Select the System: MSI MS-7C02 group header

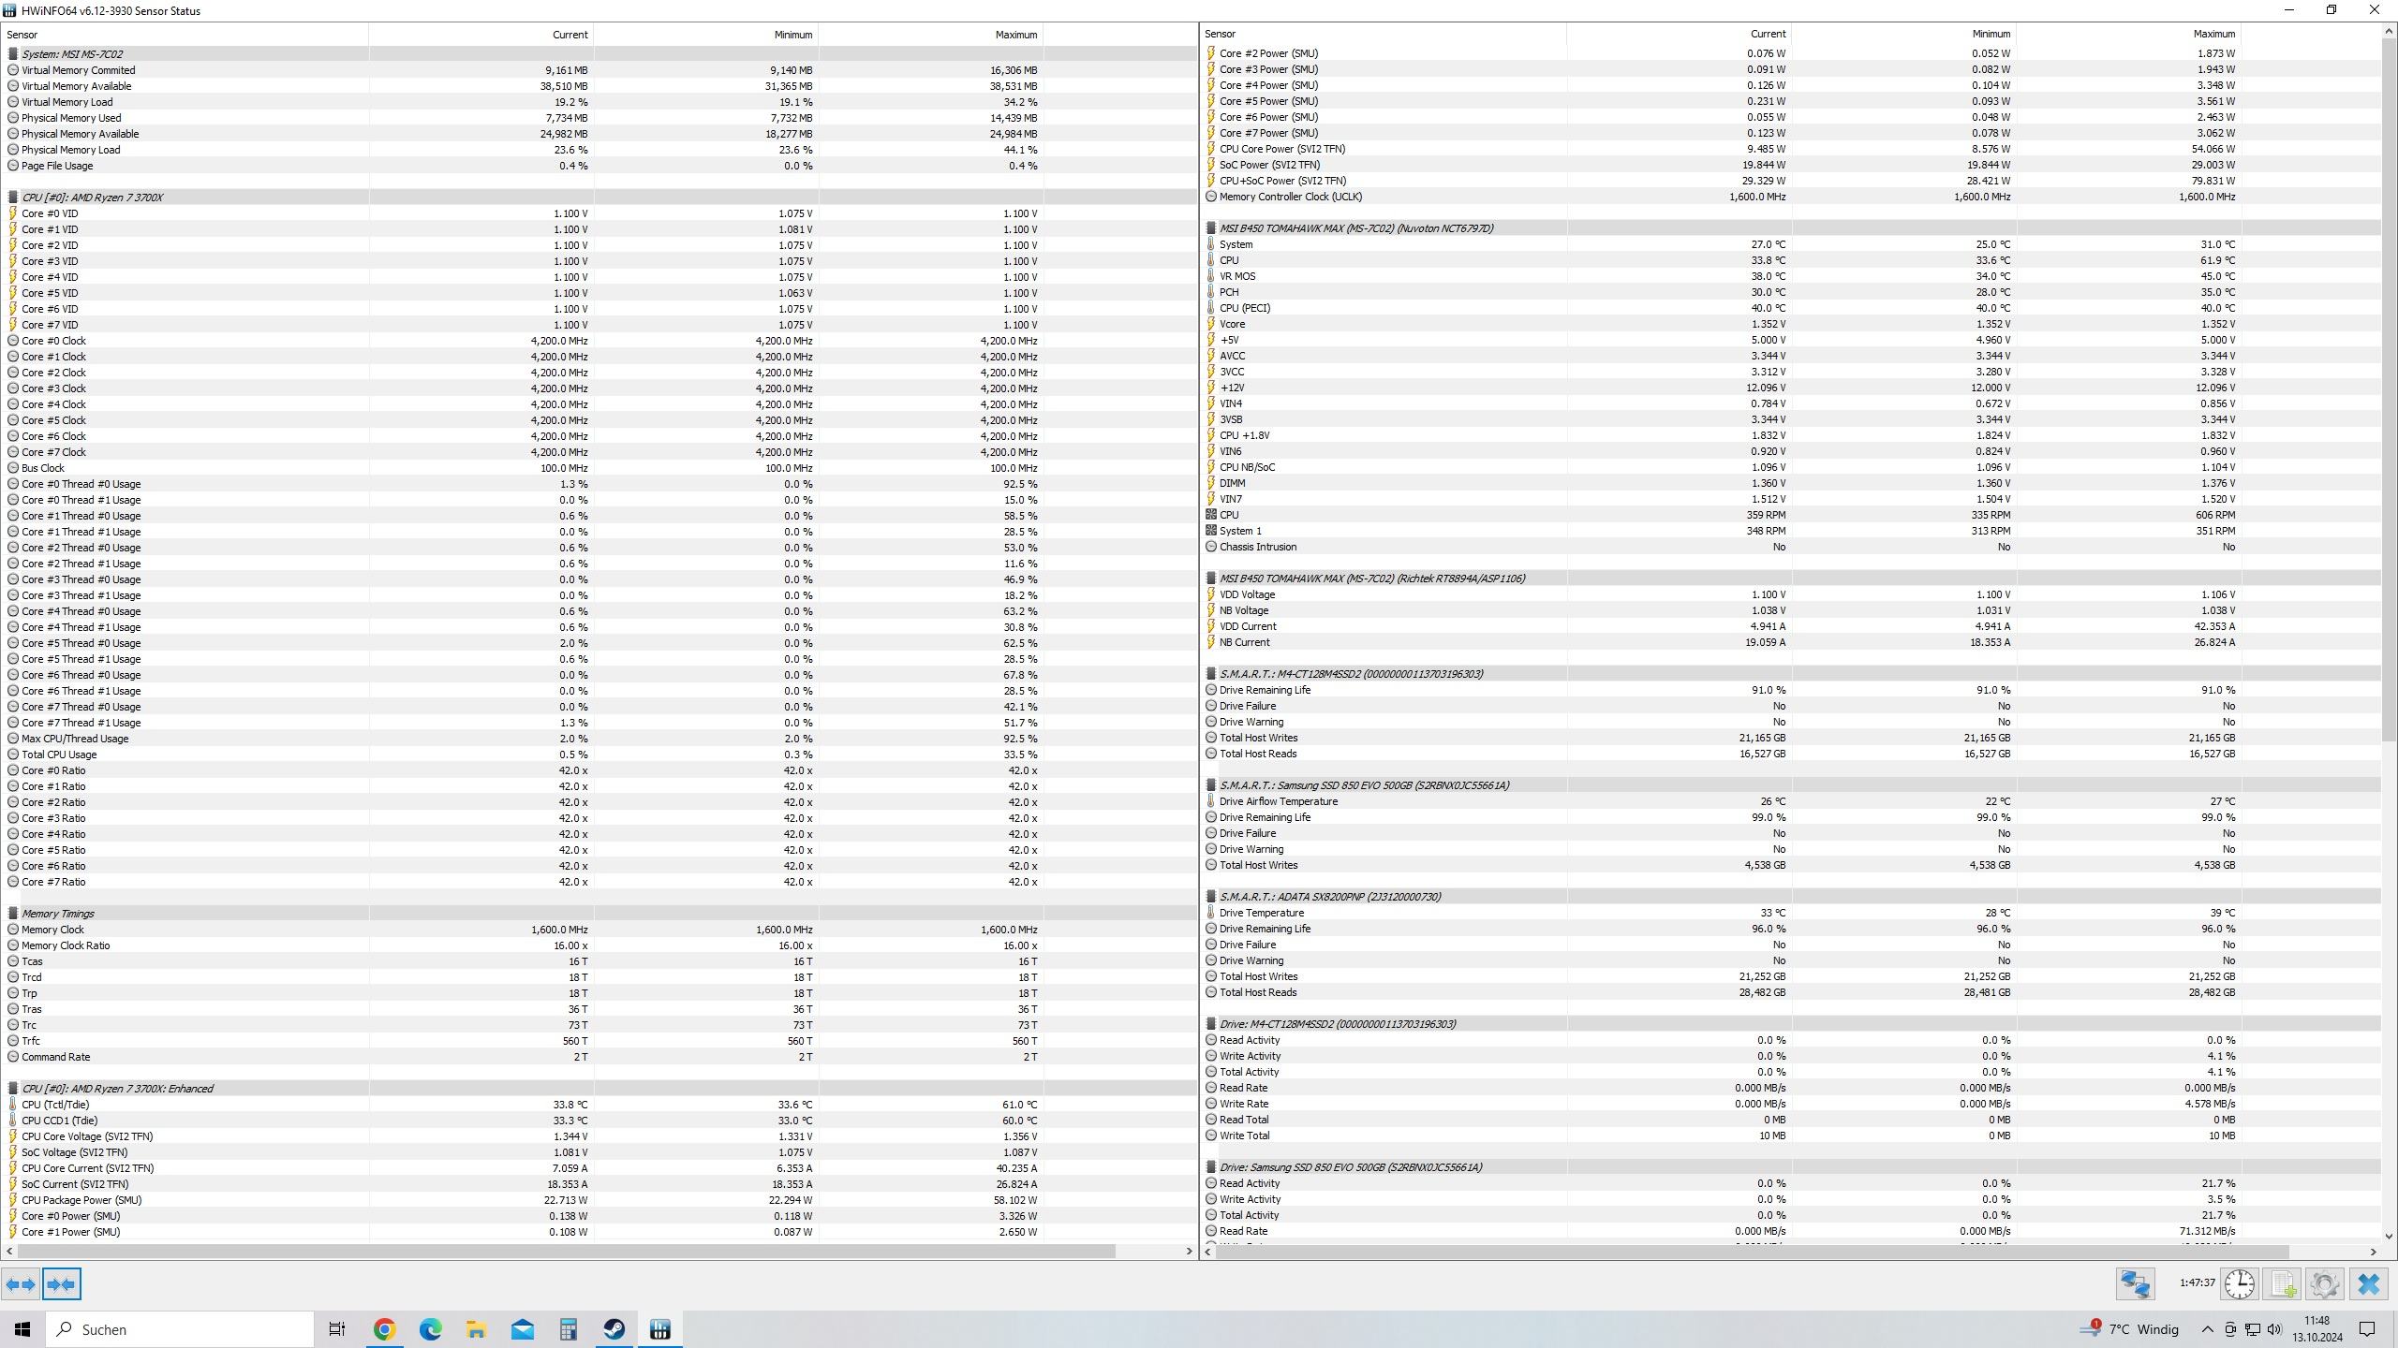pos(599,54)
